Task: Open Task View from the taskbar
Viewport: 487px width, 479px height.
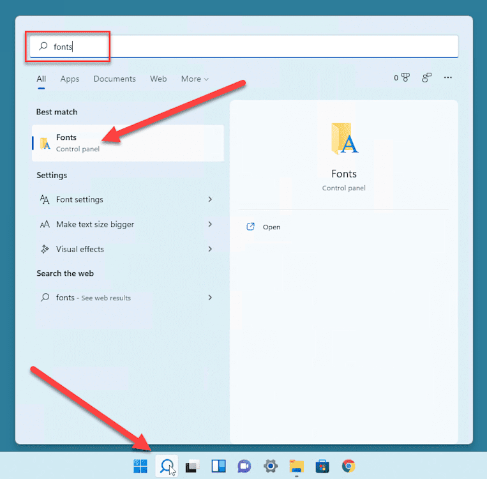Action: pyautogui.click(x=193, y=466)
